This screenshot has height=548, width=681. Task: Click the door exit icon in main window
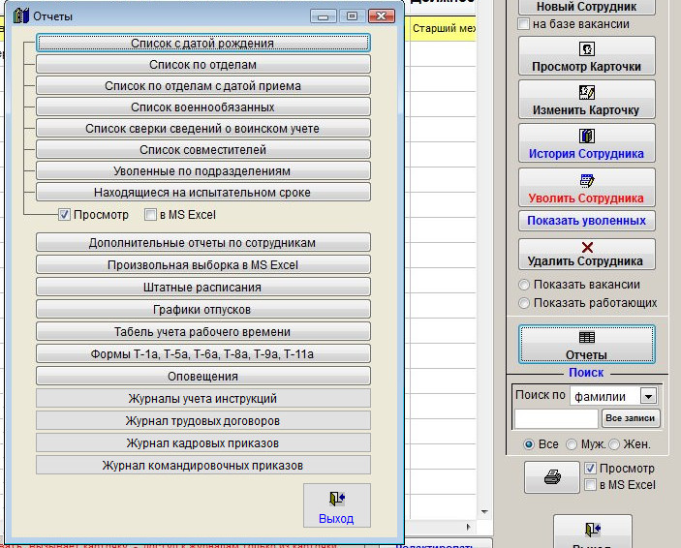point(593,530)
